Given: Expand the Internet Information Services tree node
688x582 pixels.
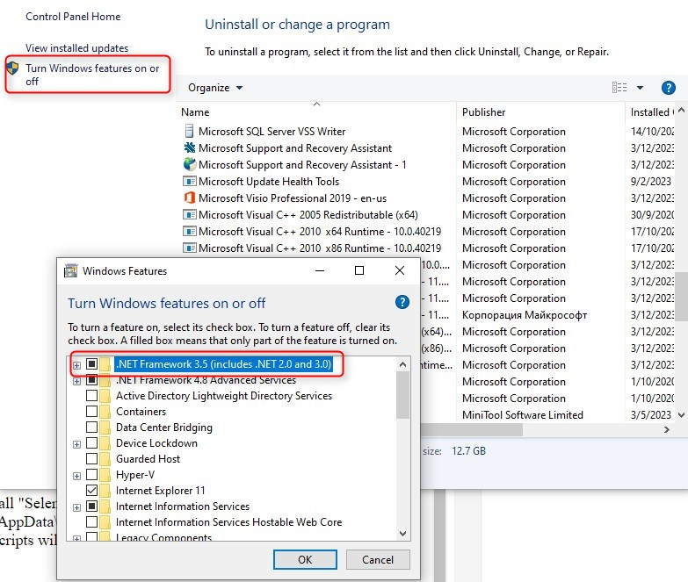Looking at the screenshot, I should pos(76,507).
